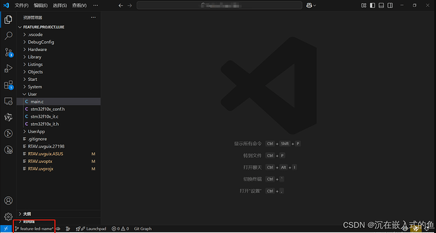436x233 pixels.
Task: Open the 查看(V) menu
Action: point(79,5)
